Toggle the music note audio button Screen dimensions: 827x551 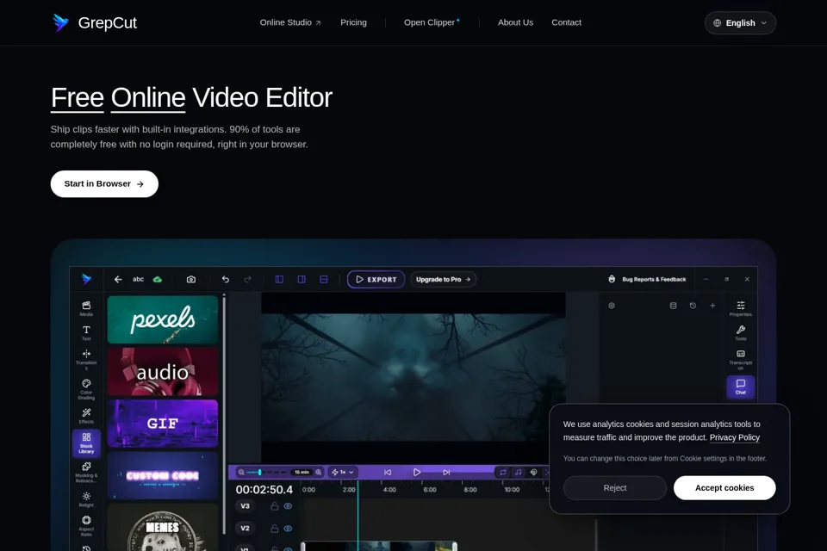tap(518, 473)
